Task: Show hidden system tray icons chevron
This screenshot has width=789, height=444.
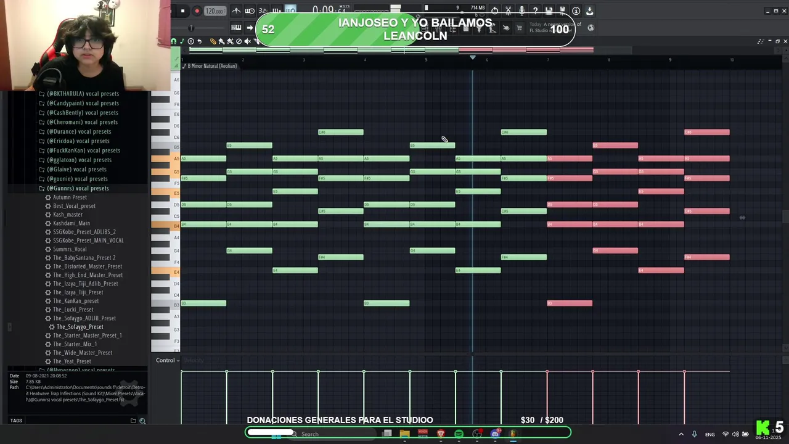Action: tap(681, 434)
